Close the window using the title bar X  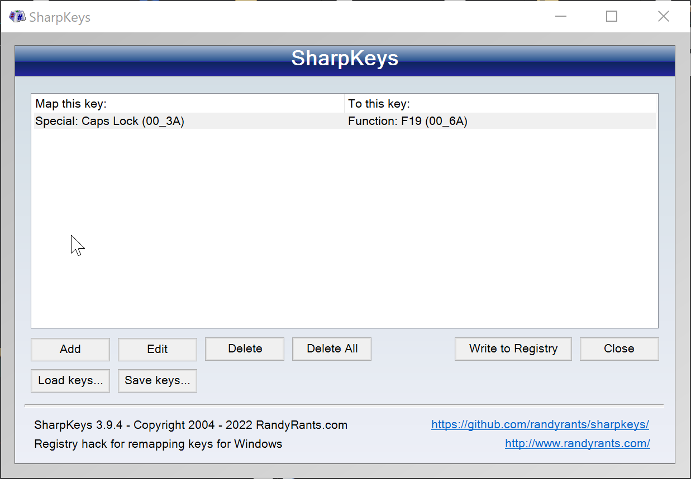click(x=663, y=17)
